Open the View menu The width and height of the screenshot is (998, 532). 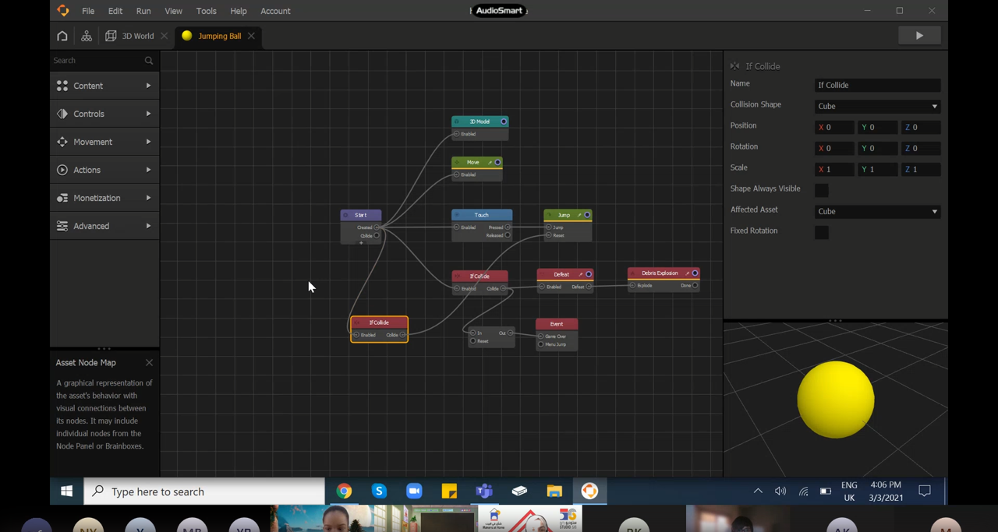173,11
